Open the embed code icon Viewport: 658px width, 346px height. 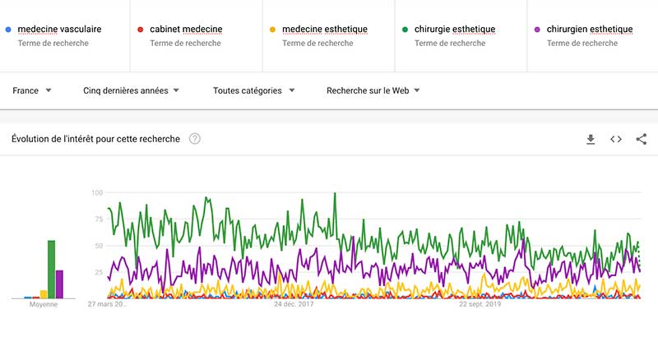pyautogui.click(x=615, y=140)
